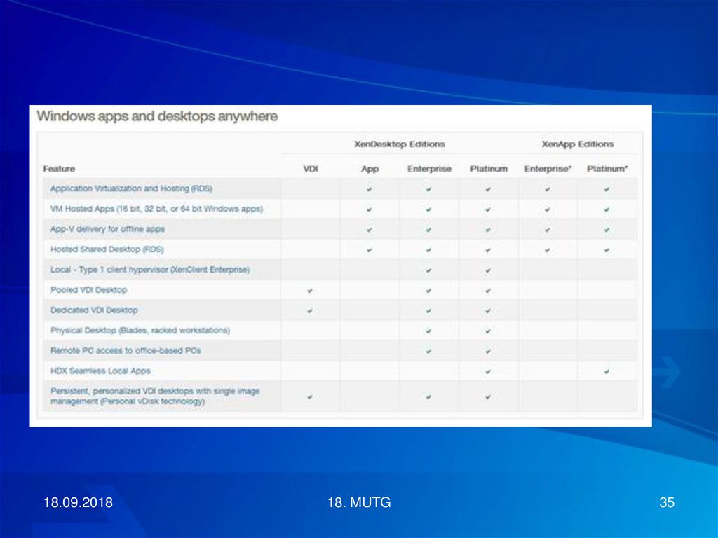Click App-V delivery checkmark under XenApp Platinum*
718x538 pixels.
click(x=607, y=230)
